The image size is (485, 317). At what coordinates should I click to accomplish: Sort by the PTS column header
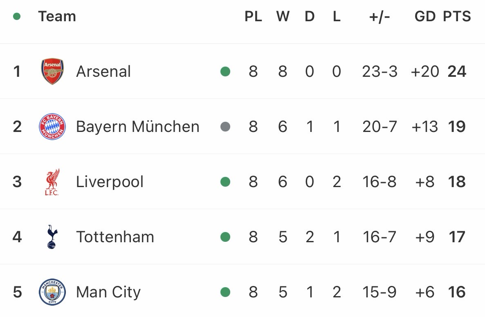457,17
